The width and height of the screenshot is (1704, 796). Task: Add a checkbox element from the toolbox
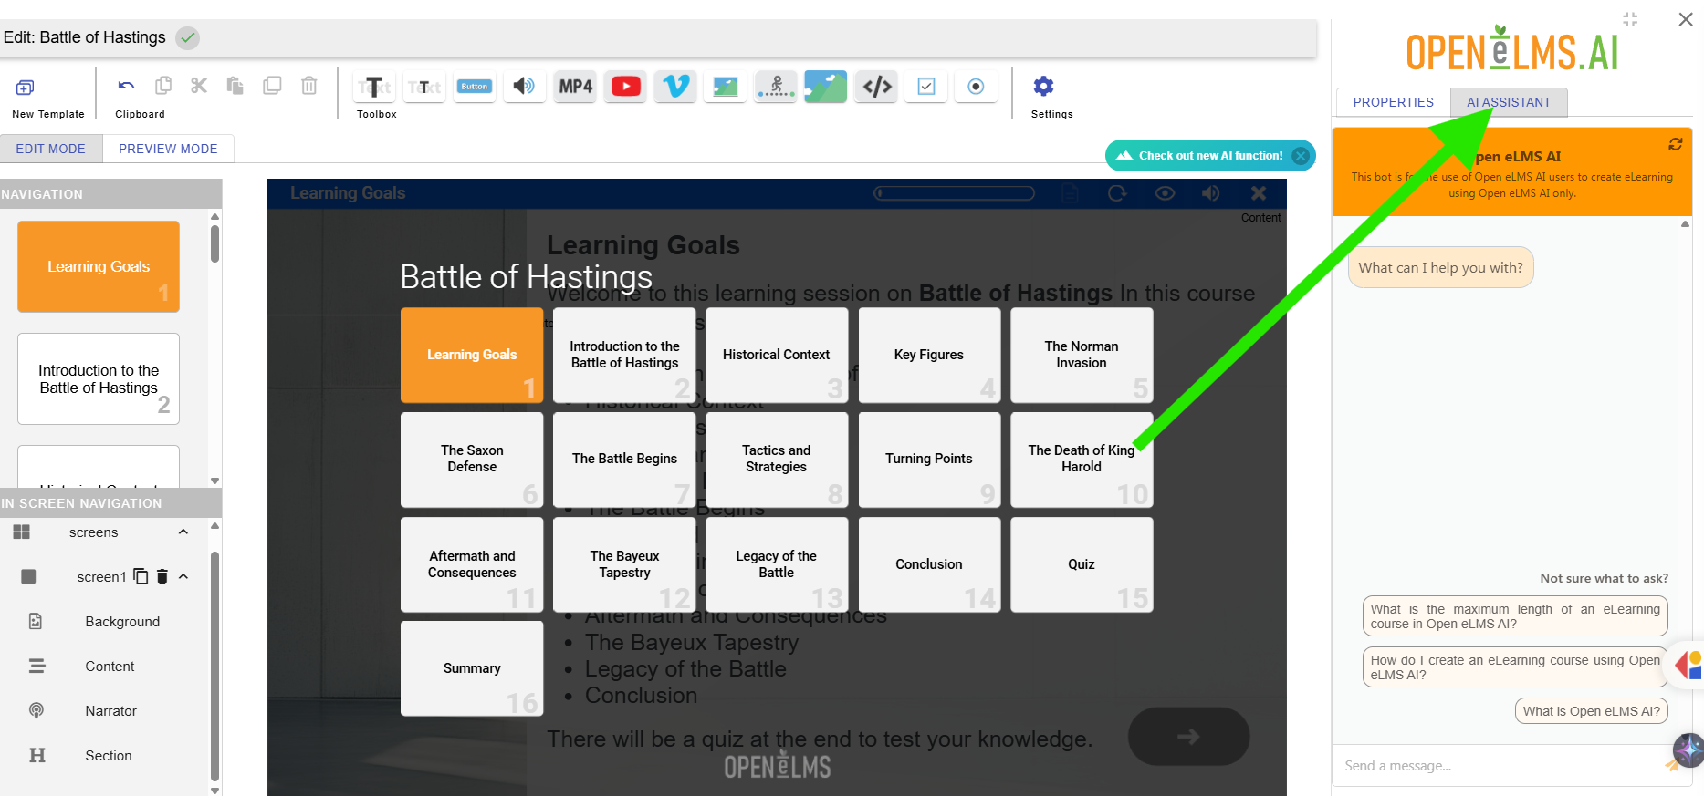click(926, 87)
